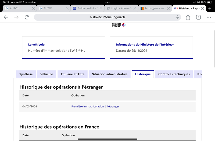The width and height of the screenshot is (215, 141).
Task: Click Date column header in étranger table
Action: [26, 96]
